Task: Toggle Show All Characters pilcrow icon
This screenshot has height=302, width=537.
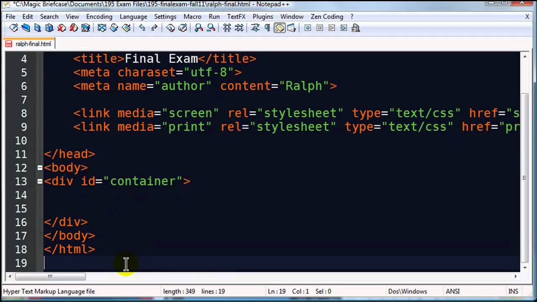Action: 267,28
